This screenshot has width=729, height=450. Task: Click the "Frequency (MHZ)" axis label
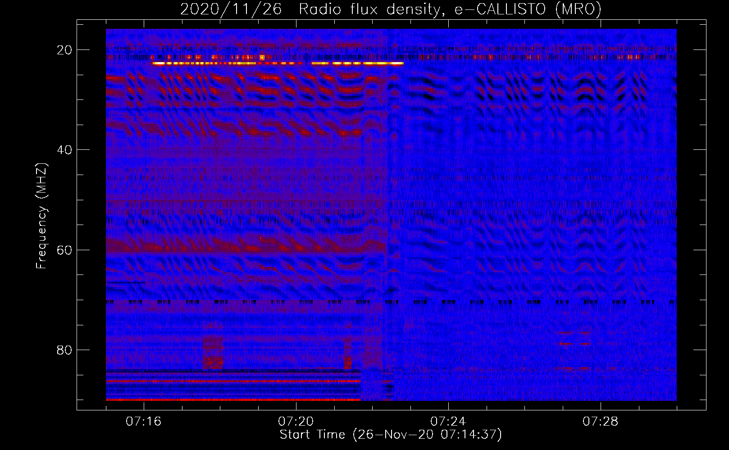tap(41, 216)
